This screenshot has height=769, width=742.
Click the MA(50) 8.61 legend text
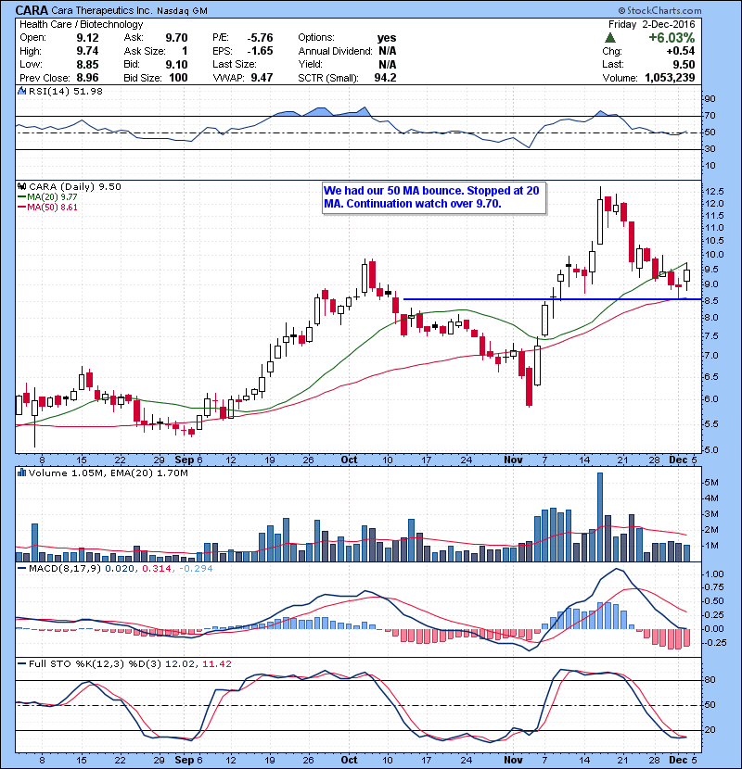53,208
